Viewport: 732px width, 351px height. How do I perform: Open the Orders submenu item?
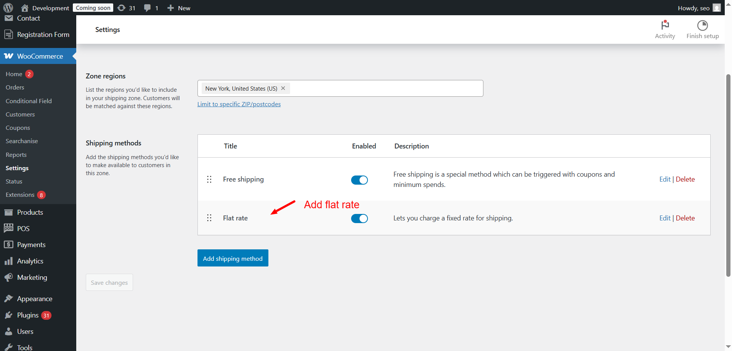15,87
